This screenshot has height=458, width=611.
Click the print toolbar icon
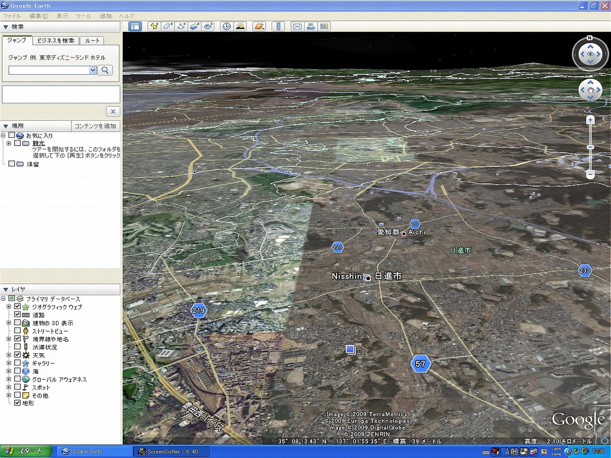310,26
